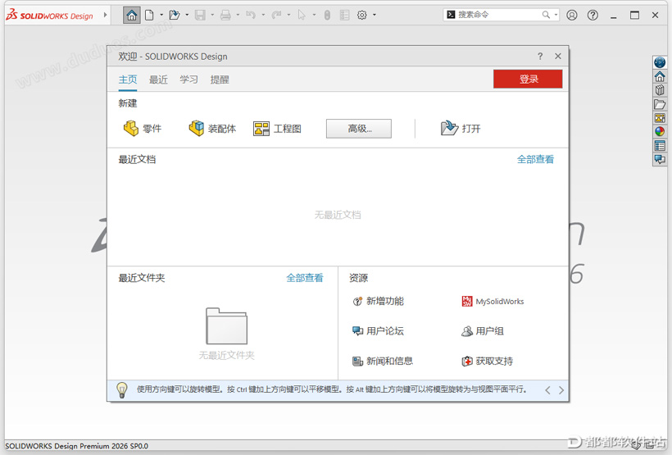
Task: Expand the Undo dropdown arrow
Action: point(263,15)
